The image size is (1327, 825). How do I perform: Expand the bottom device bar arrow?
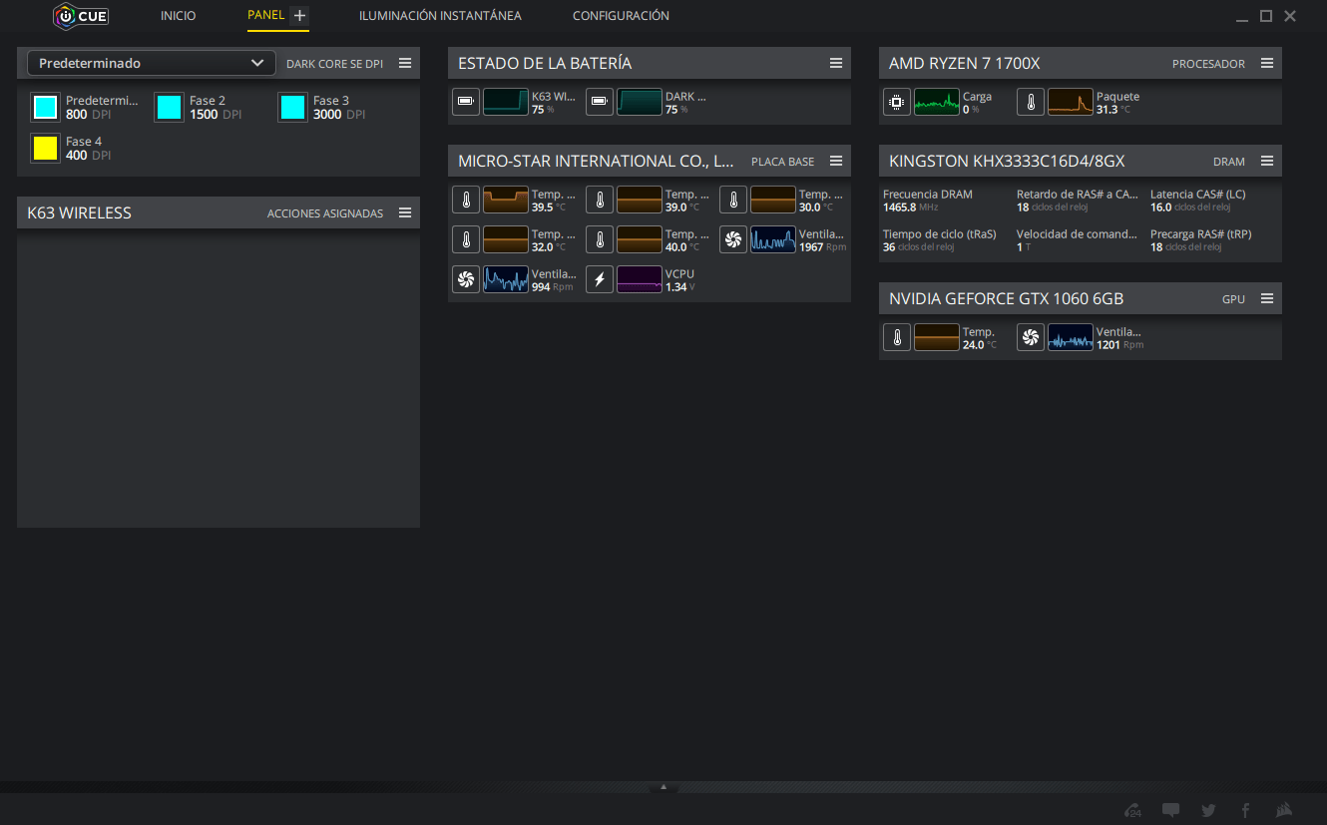663,787
